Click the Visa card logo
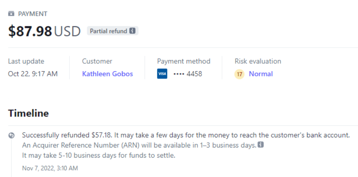The image size is (358, 177). [162, 74]
